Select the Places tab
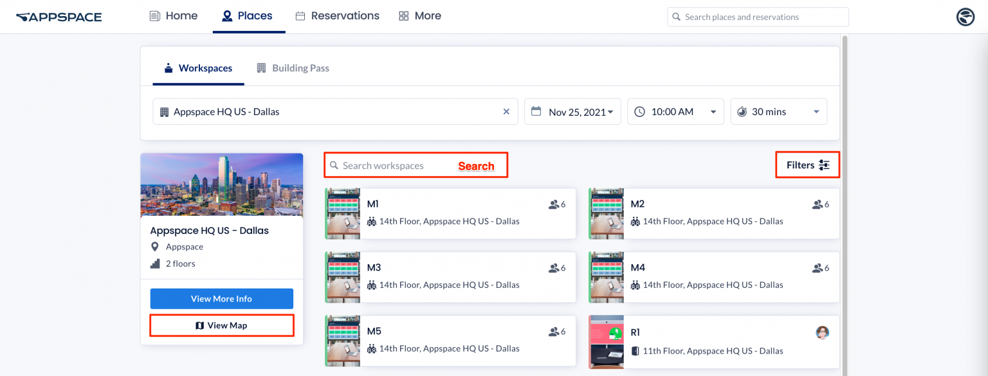The height and width of the screenshot is (376, 988). pos(248,16)
